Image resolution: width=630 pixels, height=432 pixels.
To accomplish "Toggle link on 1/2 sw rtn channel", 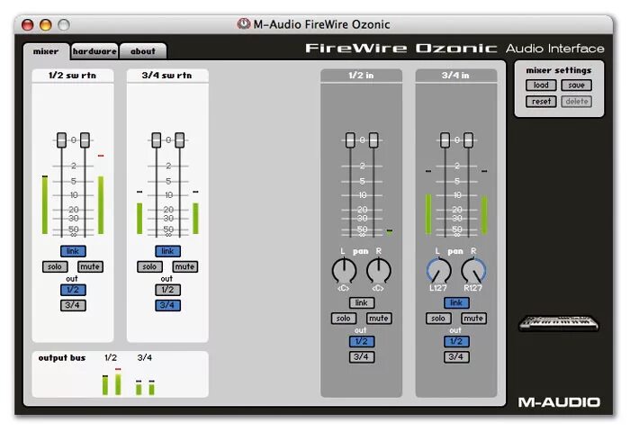I will [73, 251].
